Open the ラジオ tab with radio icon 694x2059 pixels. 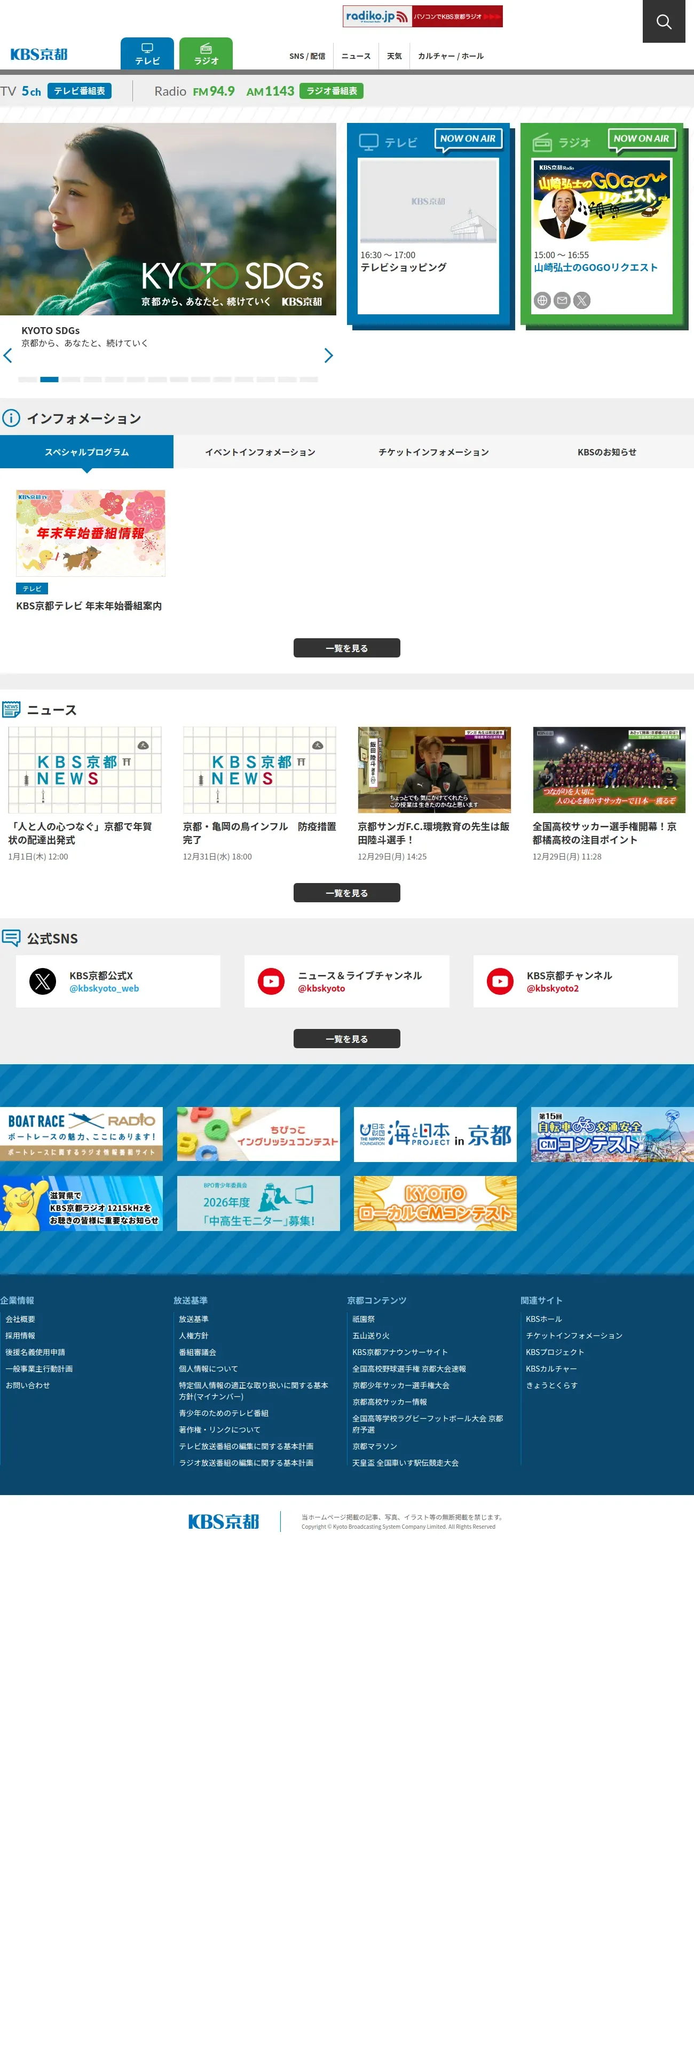(206, 53)
